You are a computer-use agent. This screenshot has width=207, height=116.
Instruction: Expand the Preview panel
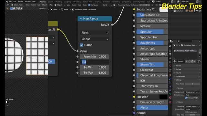click(178, 66)
